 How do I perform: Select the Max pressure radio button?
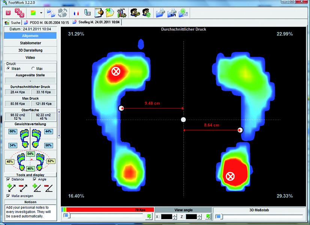click(33, 69)
